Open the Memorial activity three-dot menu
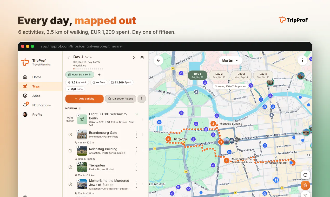Viewport: 330px width, 197px height. click(x=143, y=184)
